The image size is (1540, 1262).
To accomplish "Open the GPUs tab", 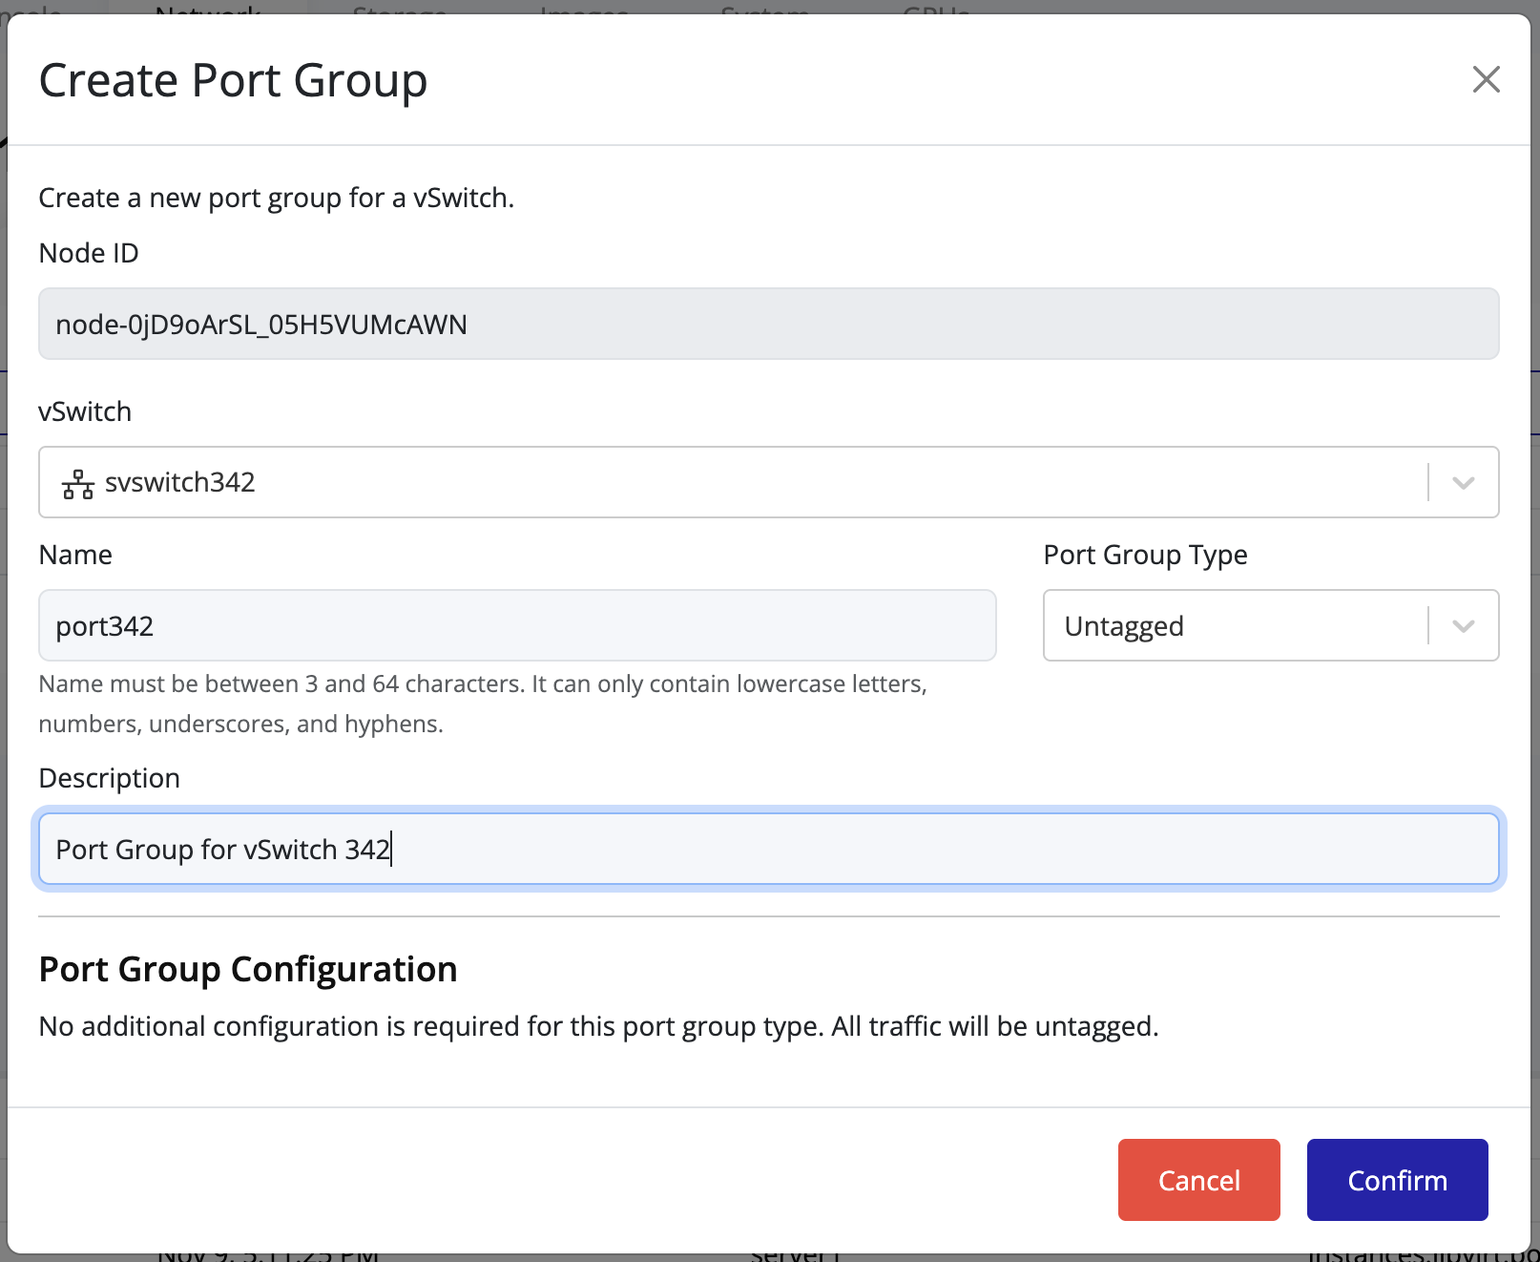I will point(933,11).
